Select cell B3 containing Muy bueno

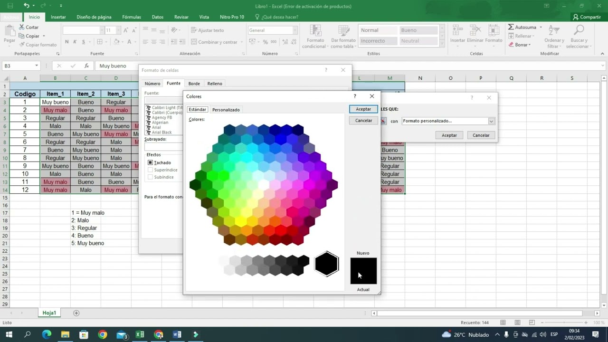point(55,102)
